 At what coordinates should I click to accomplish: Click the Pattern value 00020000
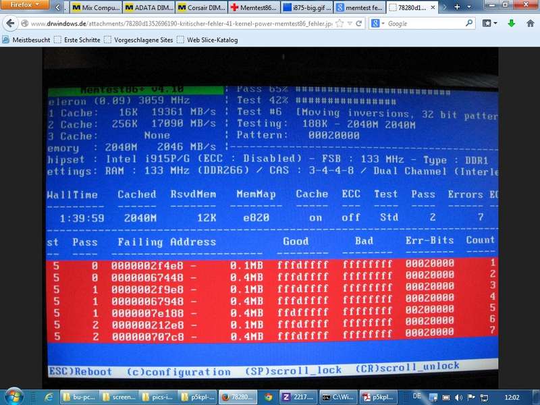point(333,136)
